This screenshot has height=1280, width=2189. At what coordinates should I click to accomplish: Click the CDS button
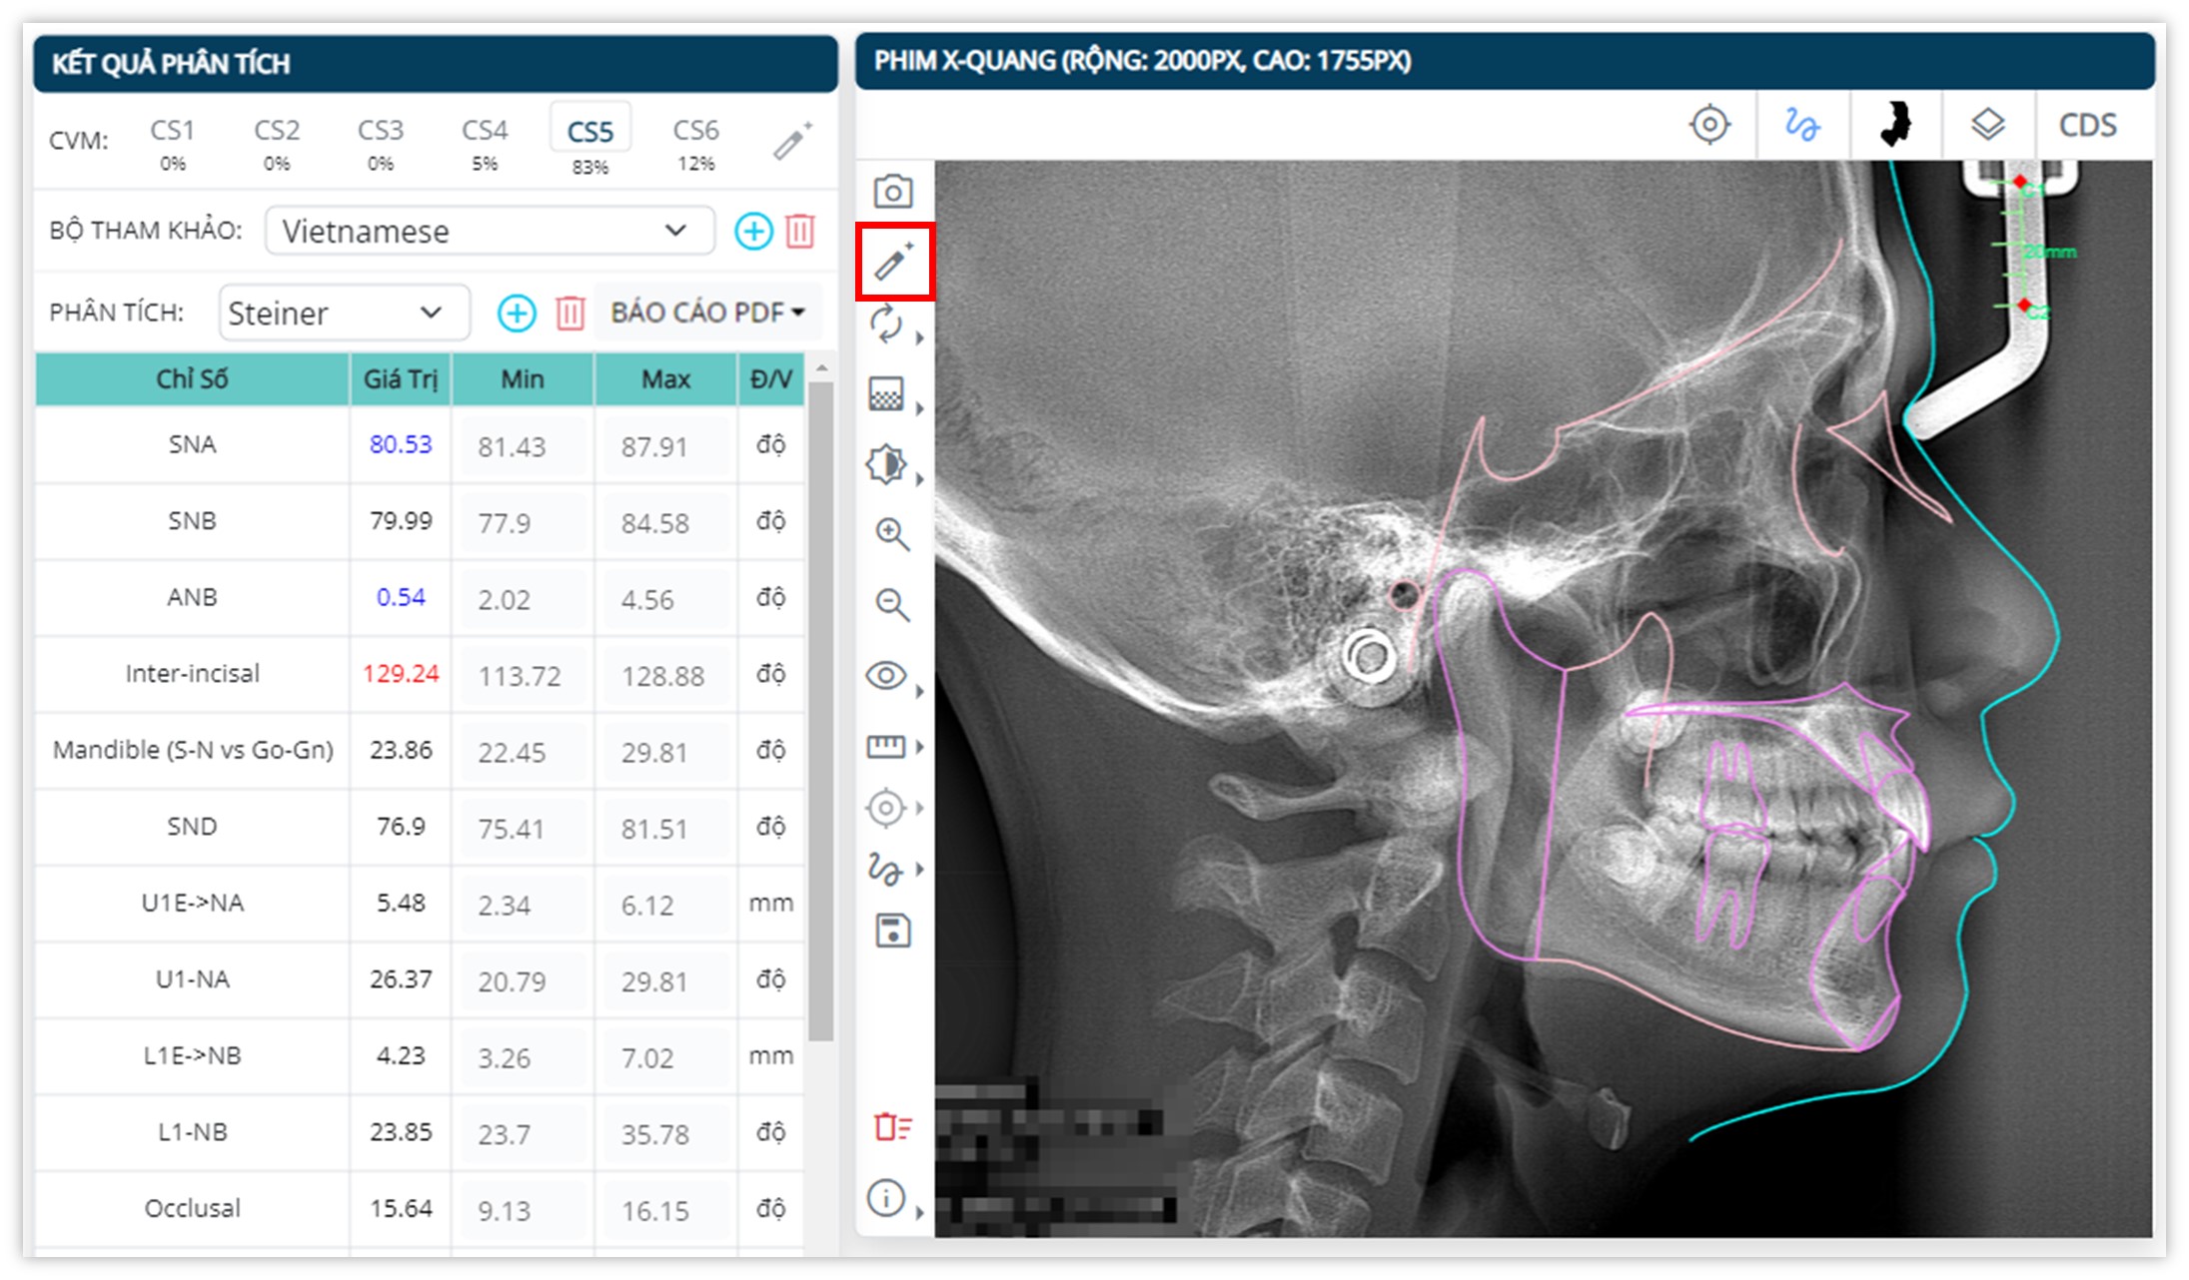tap(2088, 126)
